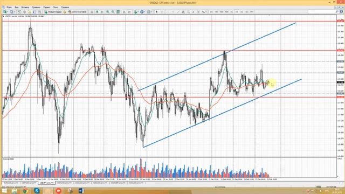Select the Text Label tool
The image size is (345, 194).
pos(198,12)
